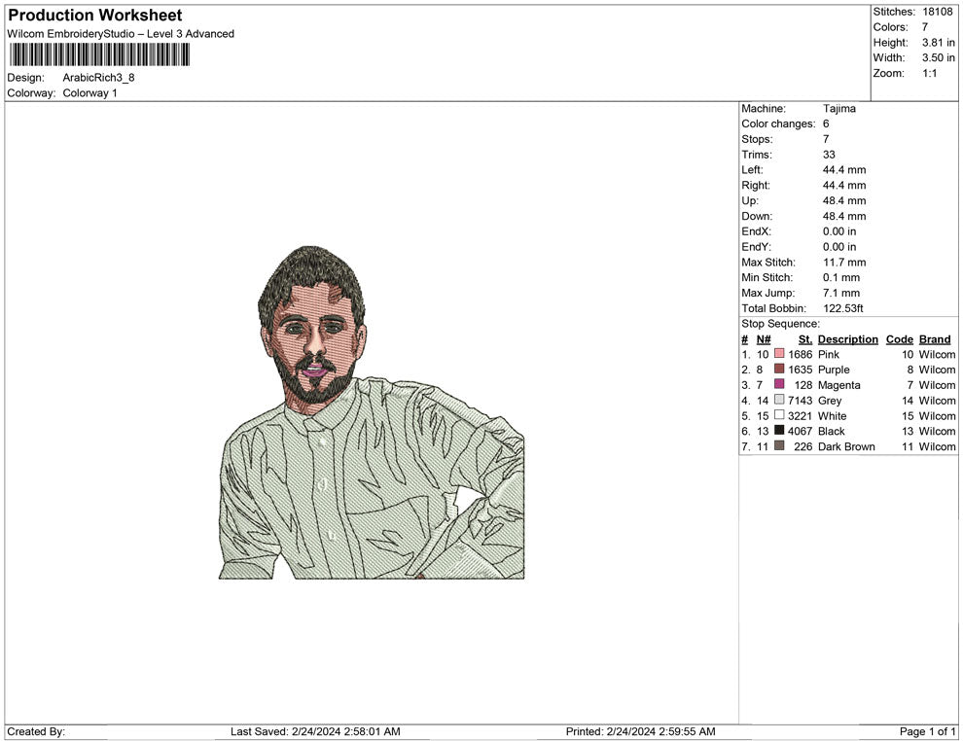Click the 'Brand' column header
Viewport: 963px width, 741px height.
[935, 339]
